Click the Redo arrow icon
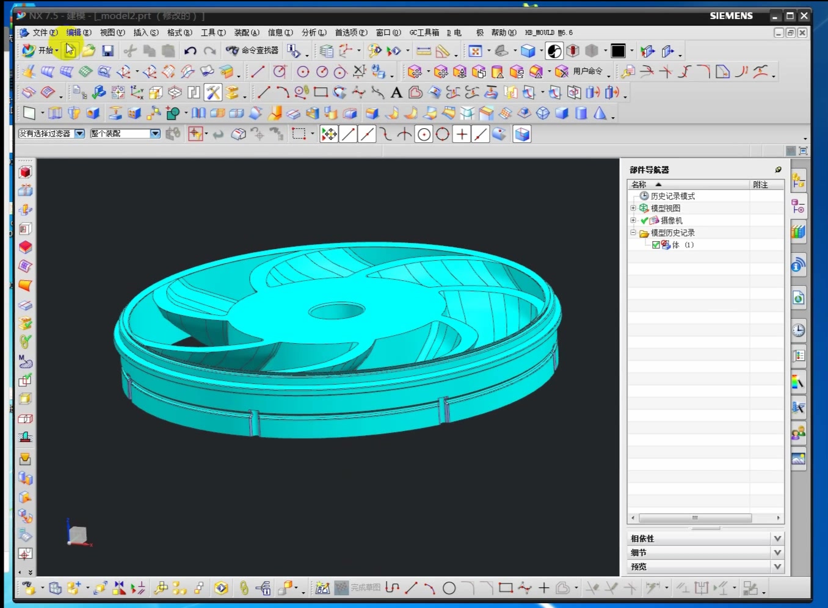This screenshot has height=608, width=828. [209, 51]
